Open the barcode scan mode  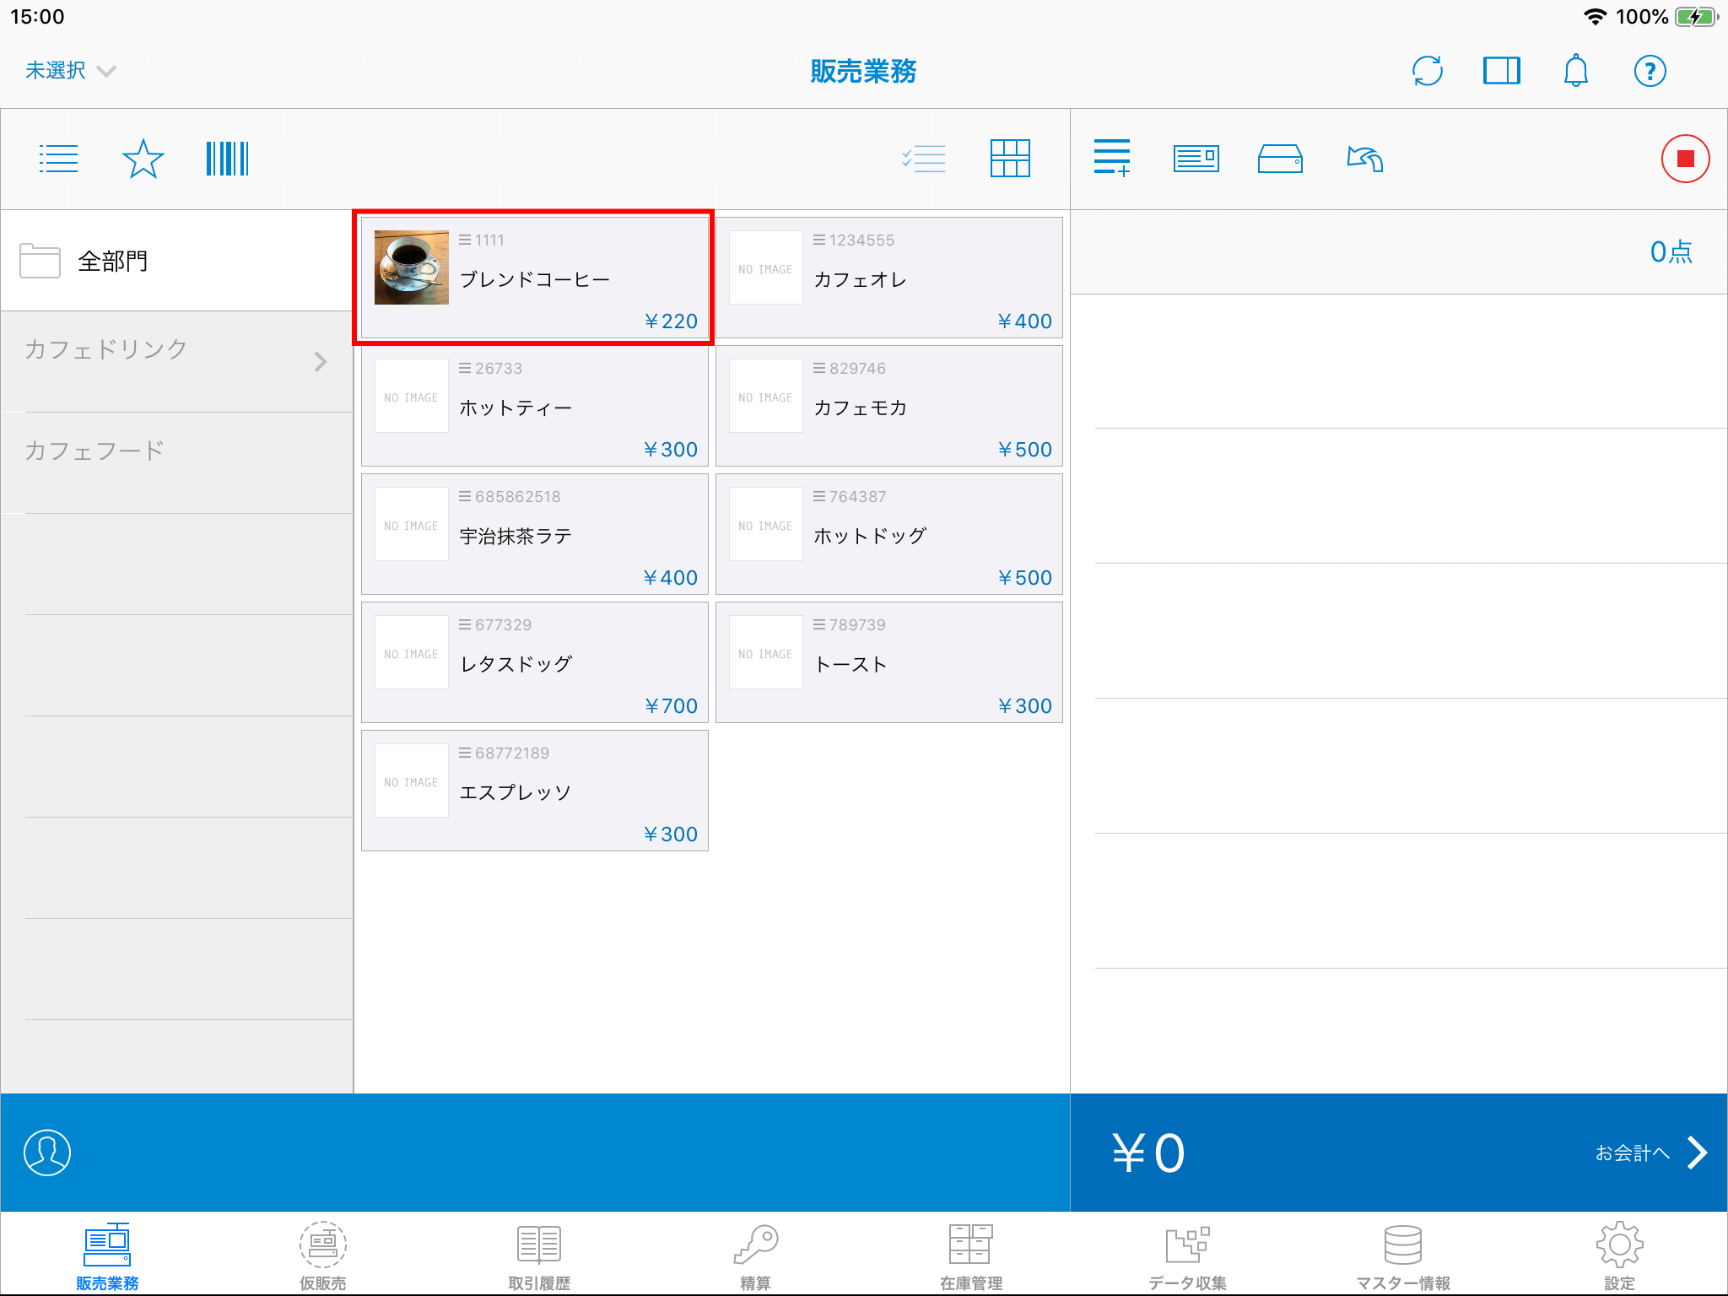pyautogui.click(x=227, y=159)
